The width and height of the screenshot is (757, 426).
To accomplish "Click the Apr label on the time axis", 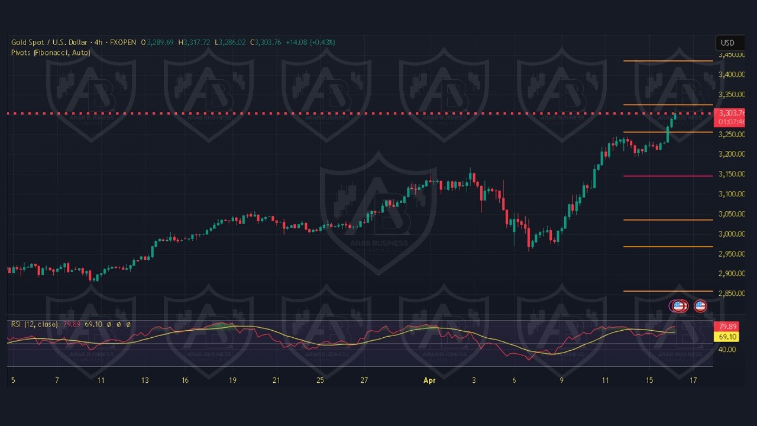I will 429,380.
